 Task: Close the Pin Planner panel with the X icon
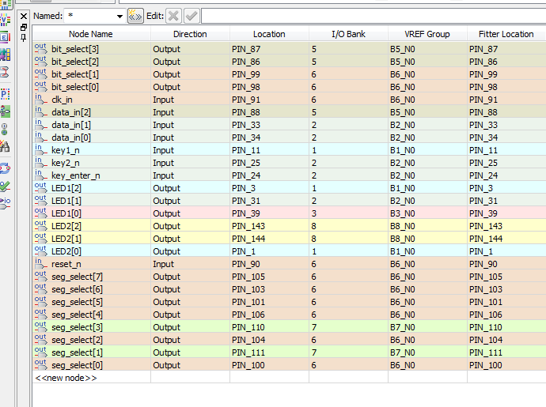pos(23,16)
